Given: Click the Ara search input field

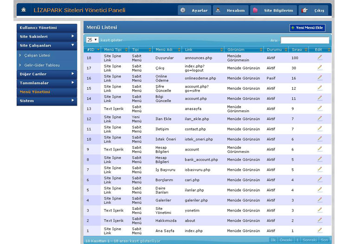Looking at the screenshot, I should [304, 40].
